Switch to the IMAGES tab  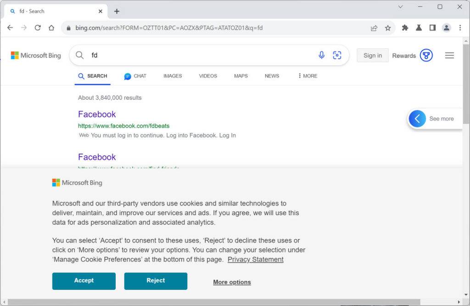[173, 76]
